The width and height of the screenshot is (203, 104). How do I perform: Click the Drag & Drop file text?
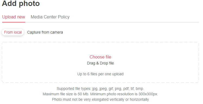(x=100, y=63)
